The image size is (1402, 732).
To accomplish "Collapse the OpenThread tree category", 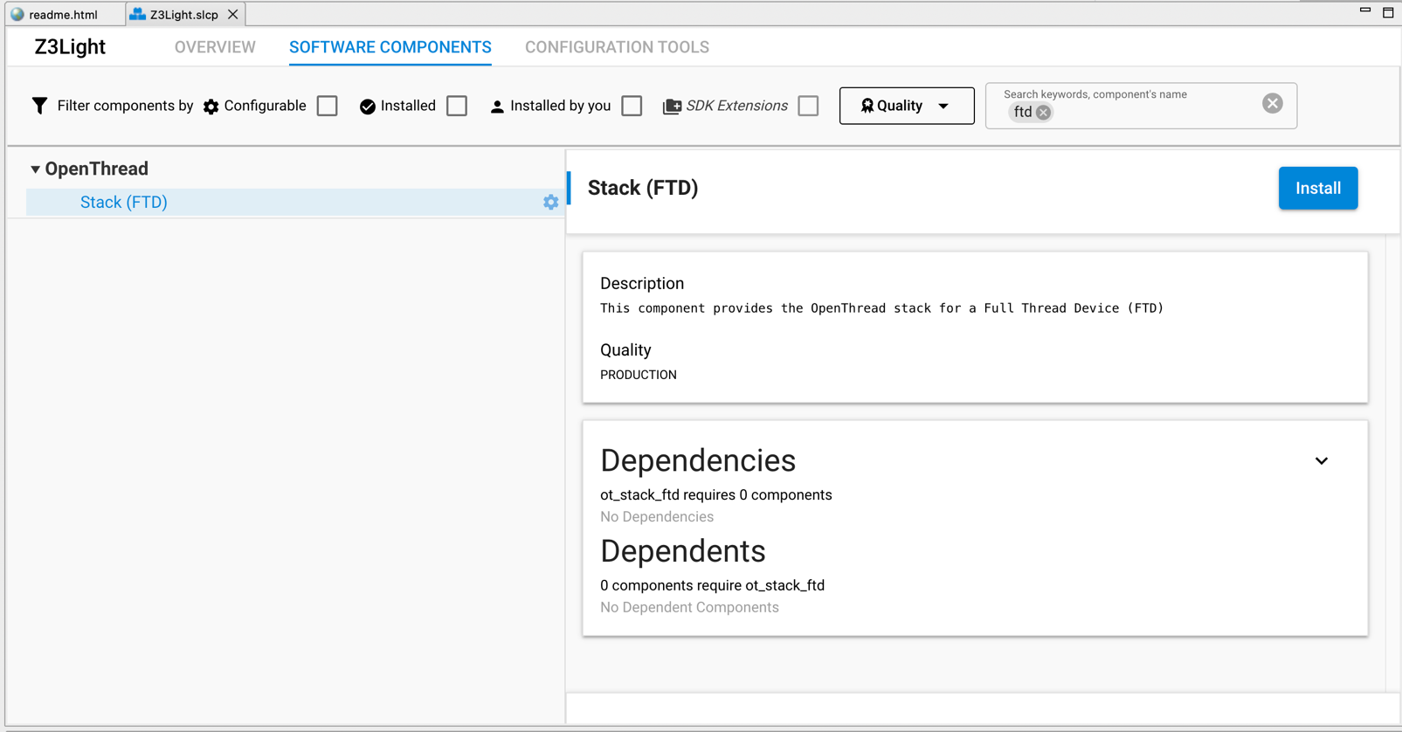I will tap(35, 169).
